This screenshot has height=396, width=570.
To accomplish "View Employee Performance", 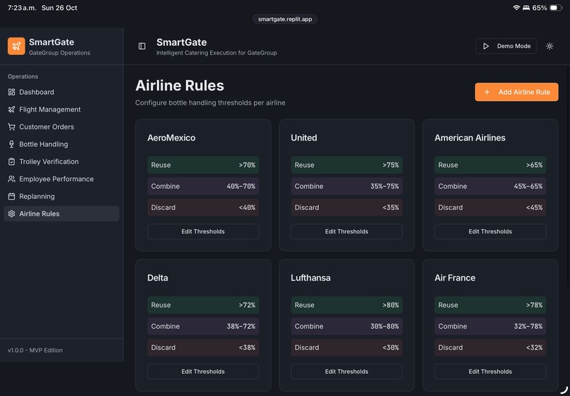I will (x=62, y=179).
